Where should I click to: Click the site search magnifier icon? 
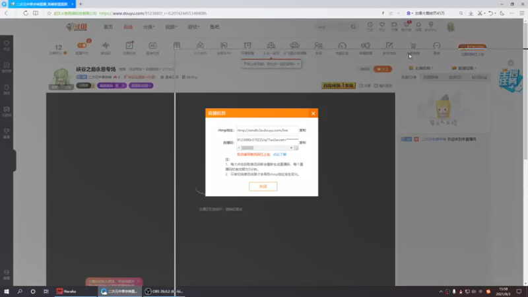(353, 27)
